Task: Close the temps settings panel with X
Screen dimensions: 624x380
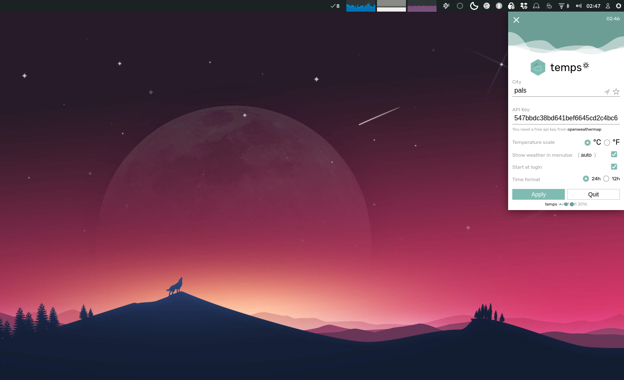Action: click(516, 20)
